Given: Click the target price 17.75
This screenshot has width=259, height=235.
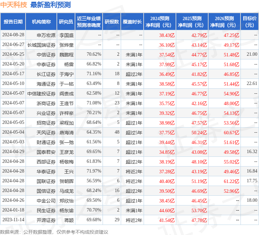Looking at the screenshot, I should (252, 181).
